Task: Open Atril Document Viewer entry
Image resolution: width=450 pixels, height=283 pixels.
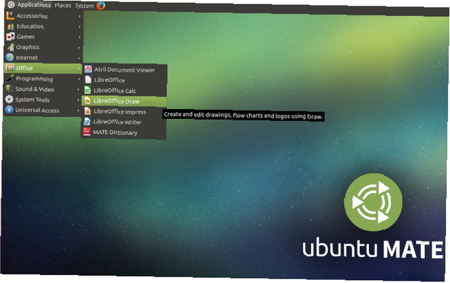Action: pos(125,69)
